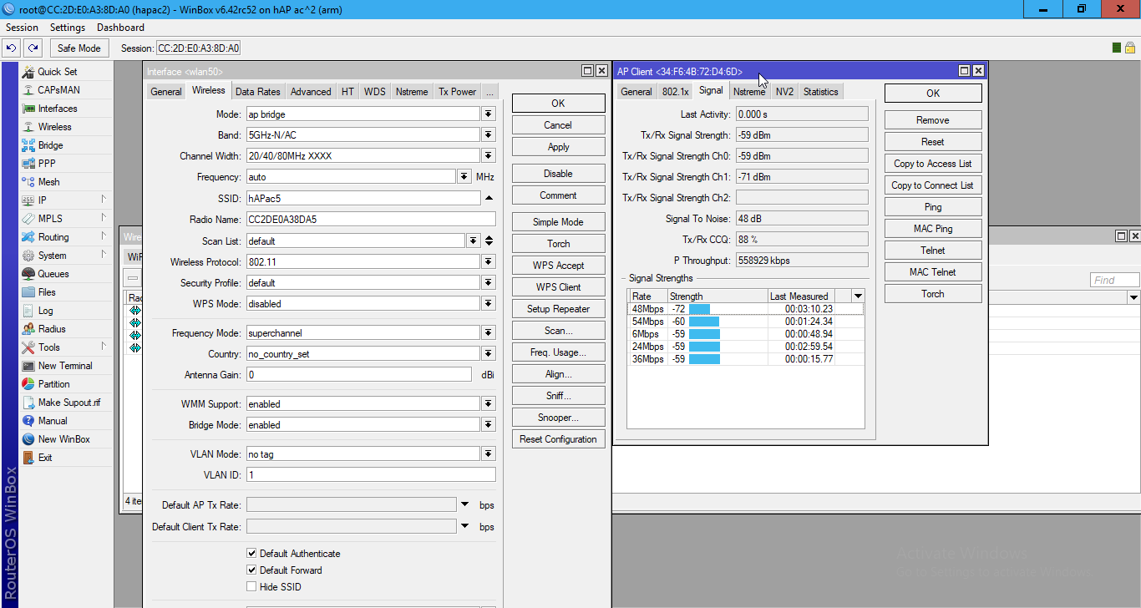Open the Session menu
The image size is (1141, 608).
coord(22,28)
